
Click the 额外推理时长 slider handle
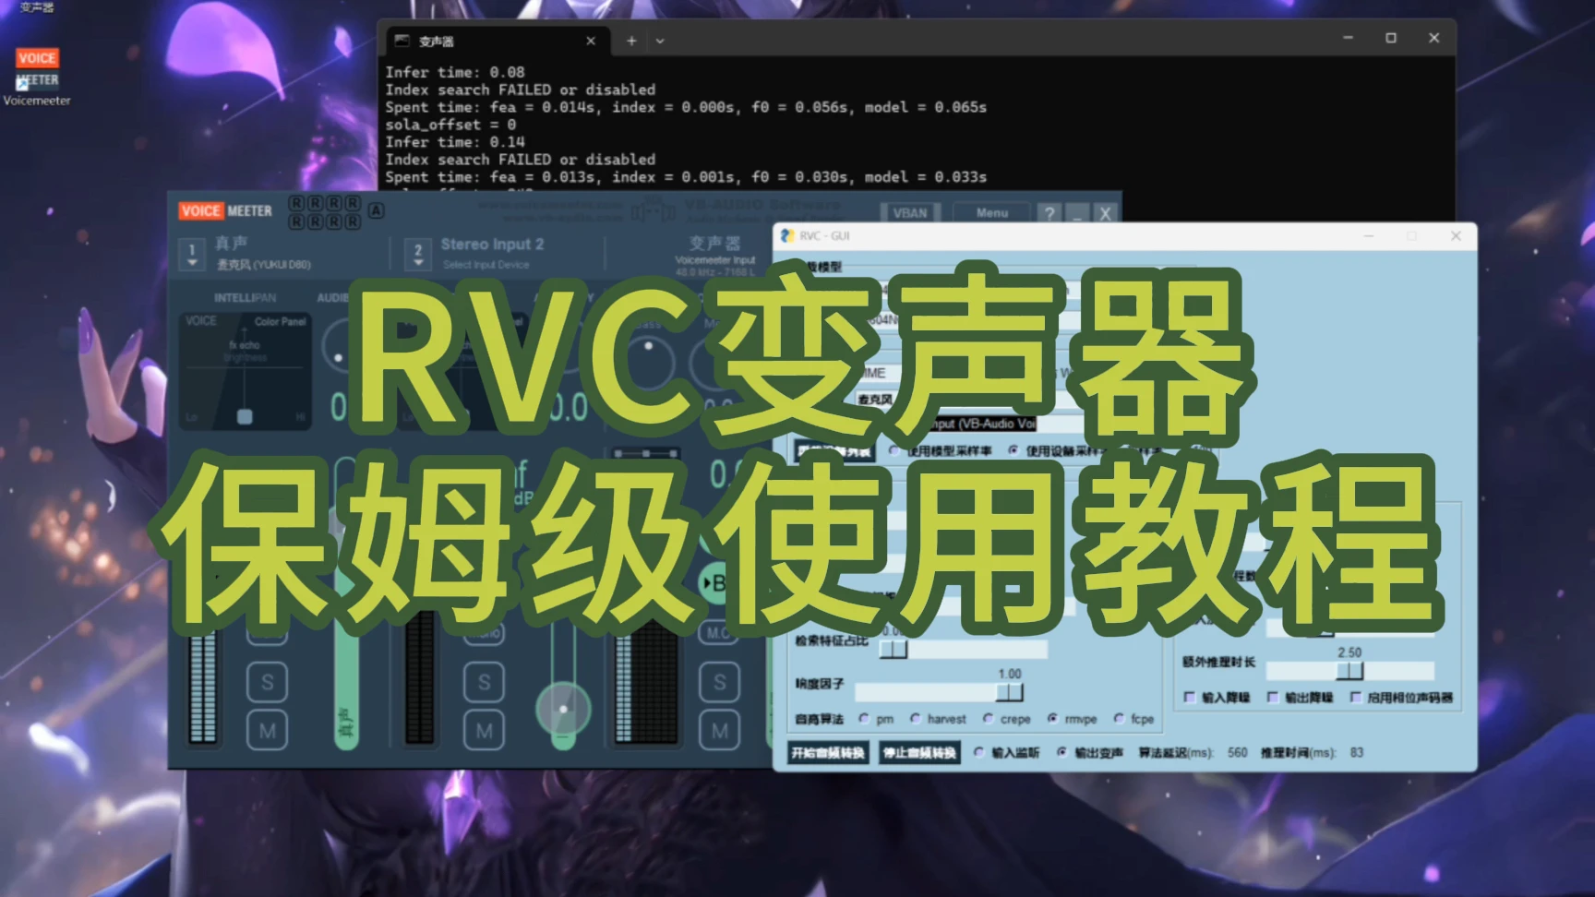pyautogui.click(x=1349, y=671)
